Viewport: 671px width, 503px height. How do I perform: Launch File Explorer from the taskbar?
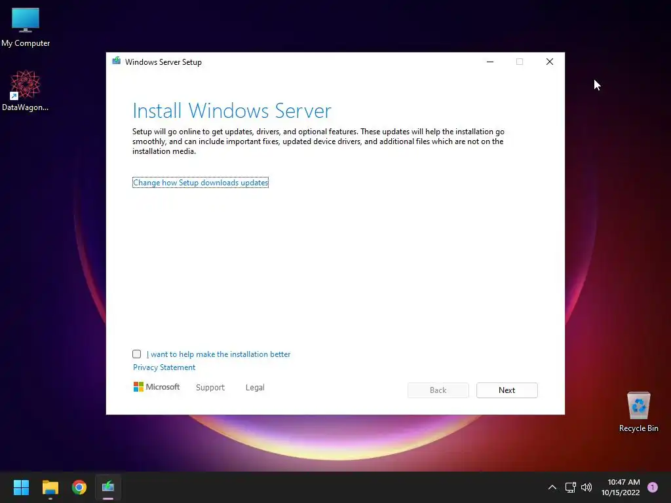coord(50,487)
